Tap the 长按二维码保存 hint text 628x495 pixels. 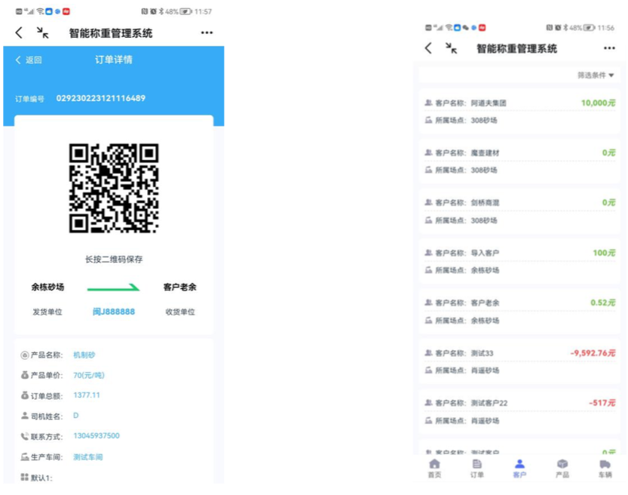(x=114, y=260)
